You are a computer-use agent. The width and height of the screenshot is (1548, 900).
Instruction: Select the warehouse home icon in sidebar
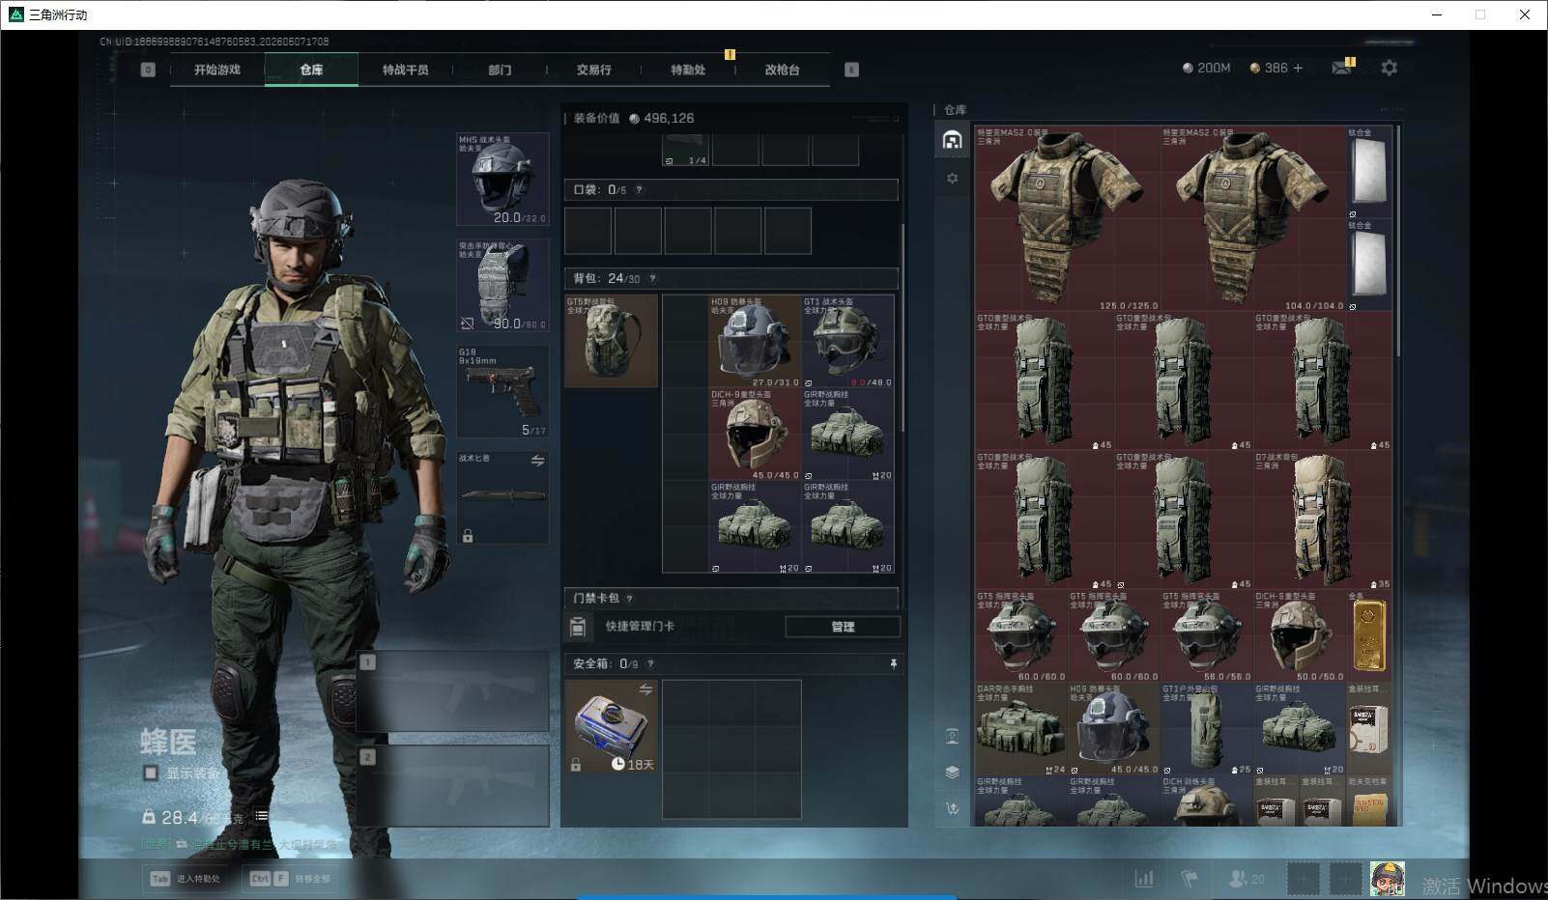(x=952, y=140)
